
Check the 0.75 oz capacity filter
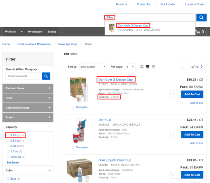(x=8, y=135)
